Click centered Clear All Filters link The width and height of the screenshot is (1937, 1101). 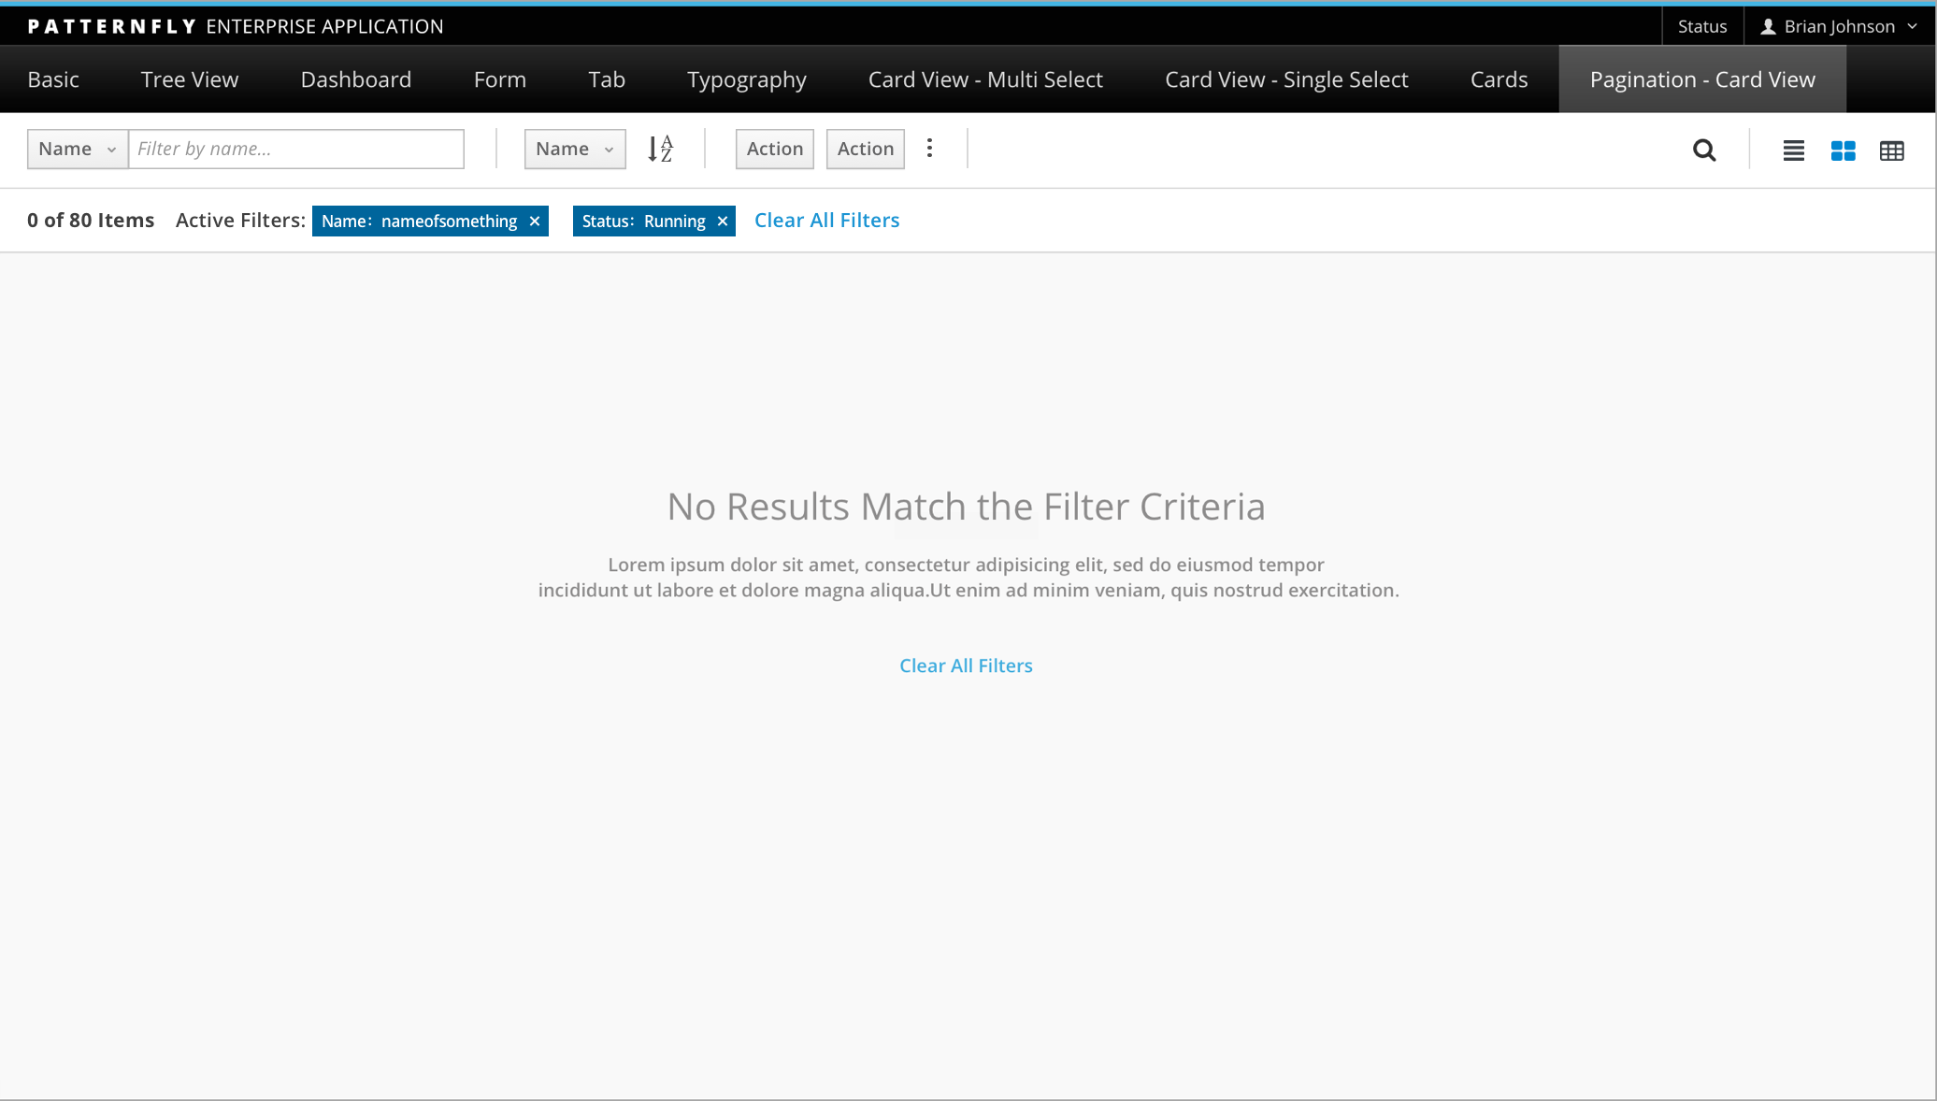[x=966, y=665]
